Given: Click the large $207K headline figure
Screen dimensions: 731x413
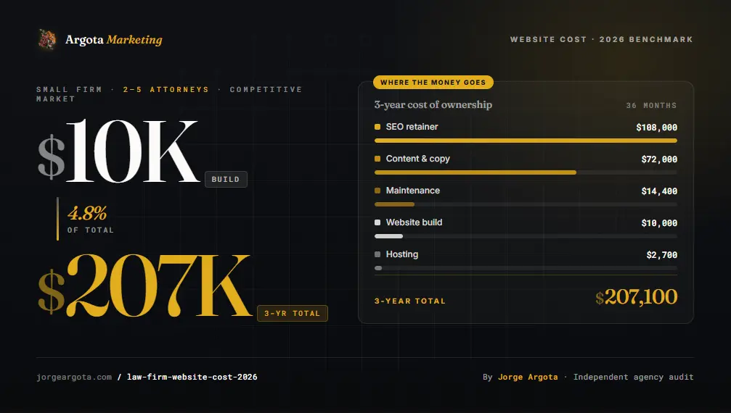Looking at the screenshot, I should [x=144, y=285].
